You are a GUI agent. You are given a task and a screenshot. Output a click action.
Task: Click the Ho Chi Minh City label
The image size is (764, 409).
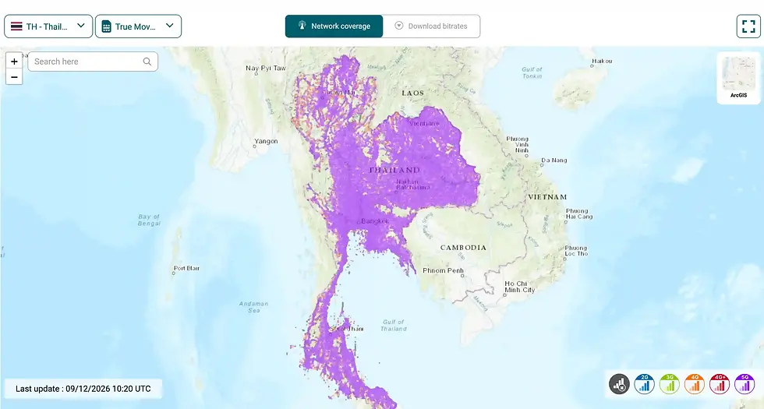click(520, 287)
